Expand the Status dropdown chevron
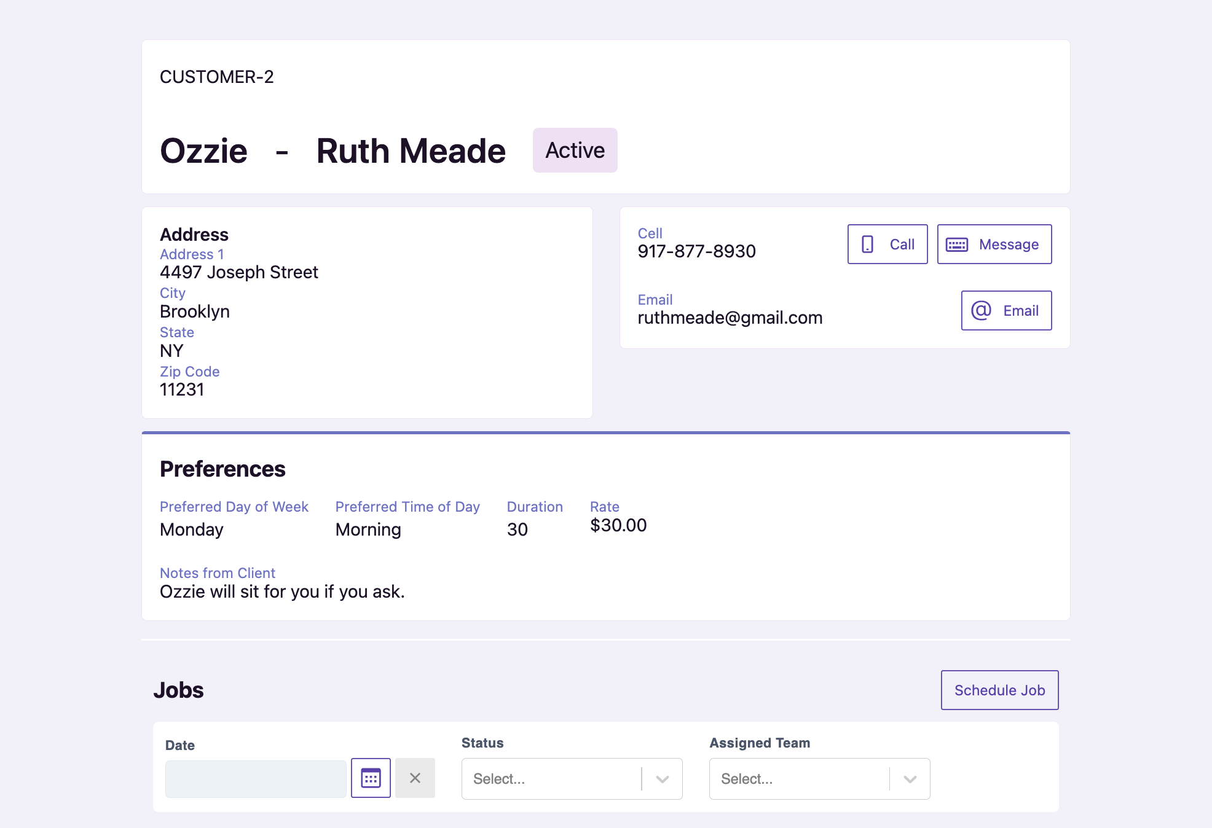 point(662,779)
